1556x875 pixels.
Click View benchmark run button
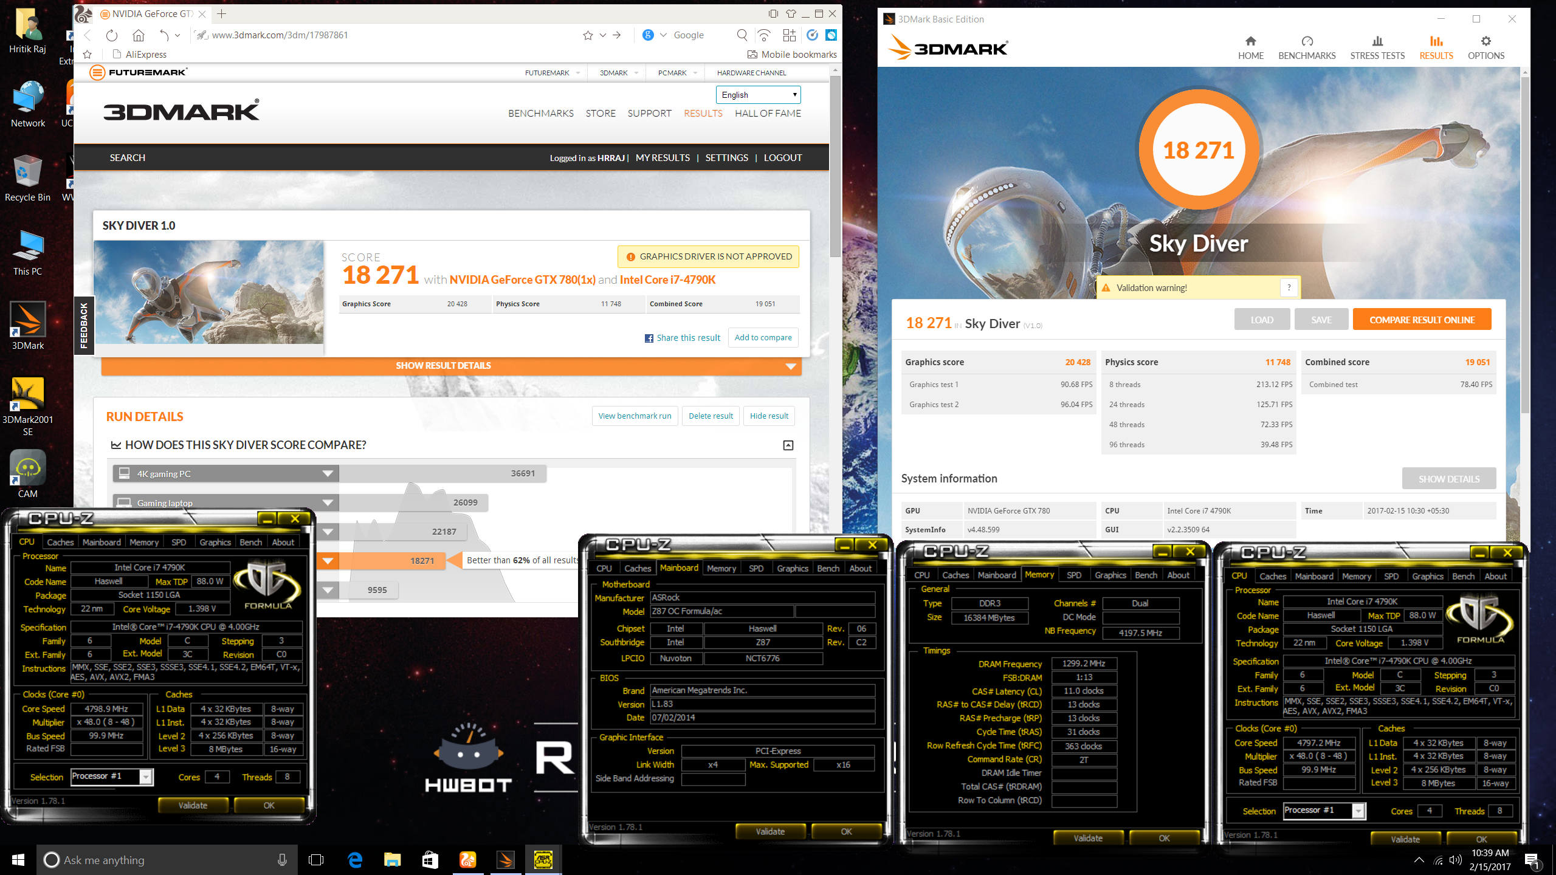[x=635, y=416]
